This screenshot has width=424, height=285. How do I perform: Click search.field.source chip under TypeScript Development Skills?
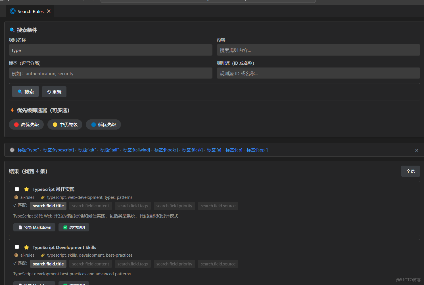218,264
